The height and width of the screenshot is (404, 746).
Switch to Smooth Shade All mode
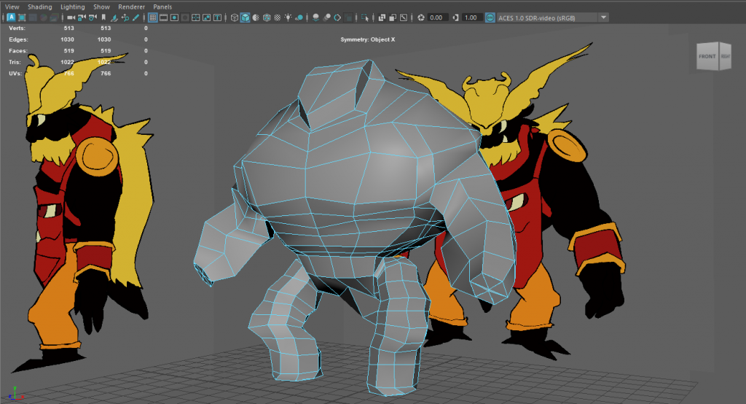pos(245,18)
